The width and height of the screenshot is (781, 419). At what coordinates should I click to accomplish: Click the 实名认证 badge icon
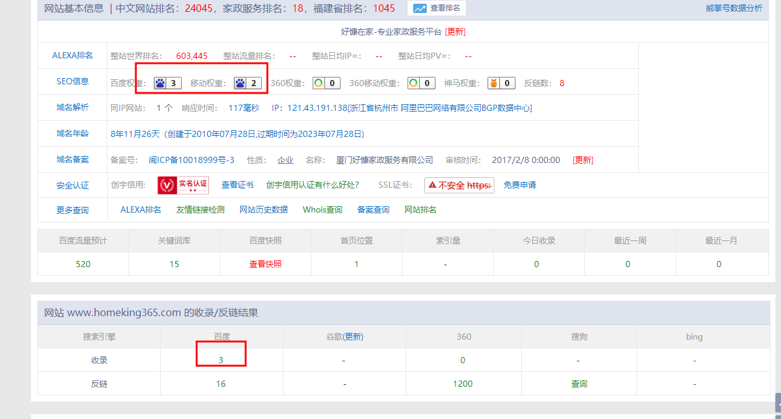tap(183, 185)
